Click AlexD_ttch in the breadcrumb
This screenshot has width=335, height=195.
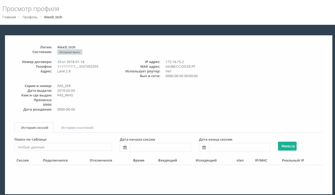53,17
